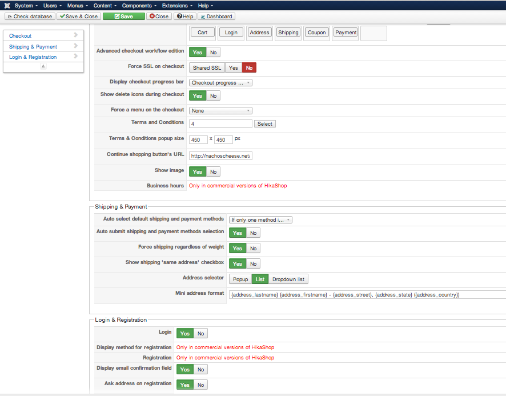
Task: Click the popup height field before px
Action: tap(223, 140)
